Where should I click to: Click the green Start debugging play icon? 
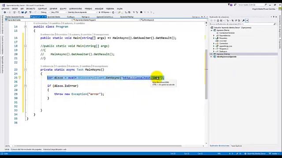click(x=100, y=12)
